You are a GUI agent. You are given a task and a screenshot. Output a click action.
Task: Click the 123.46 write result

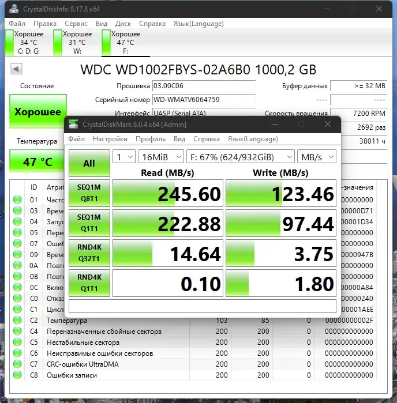point(281,193)
